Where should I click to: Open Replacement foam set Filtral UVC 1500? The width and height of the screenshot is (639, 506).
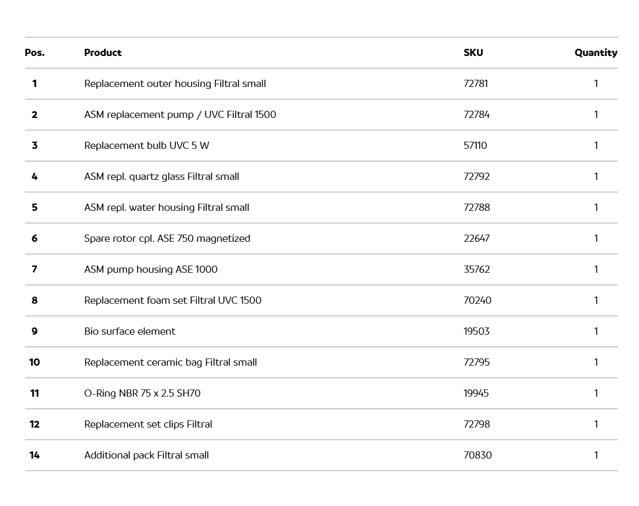pyautogui.click(x=173, y=300)
